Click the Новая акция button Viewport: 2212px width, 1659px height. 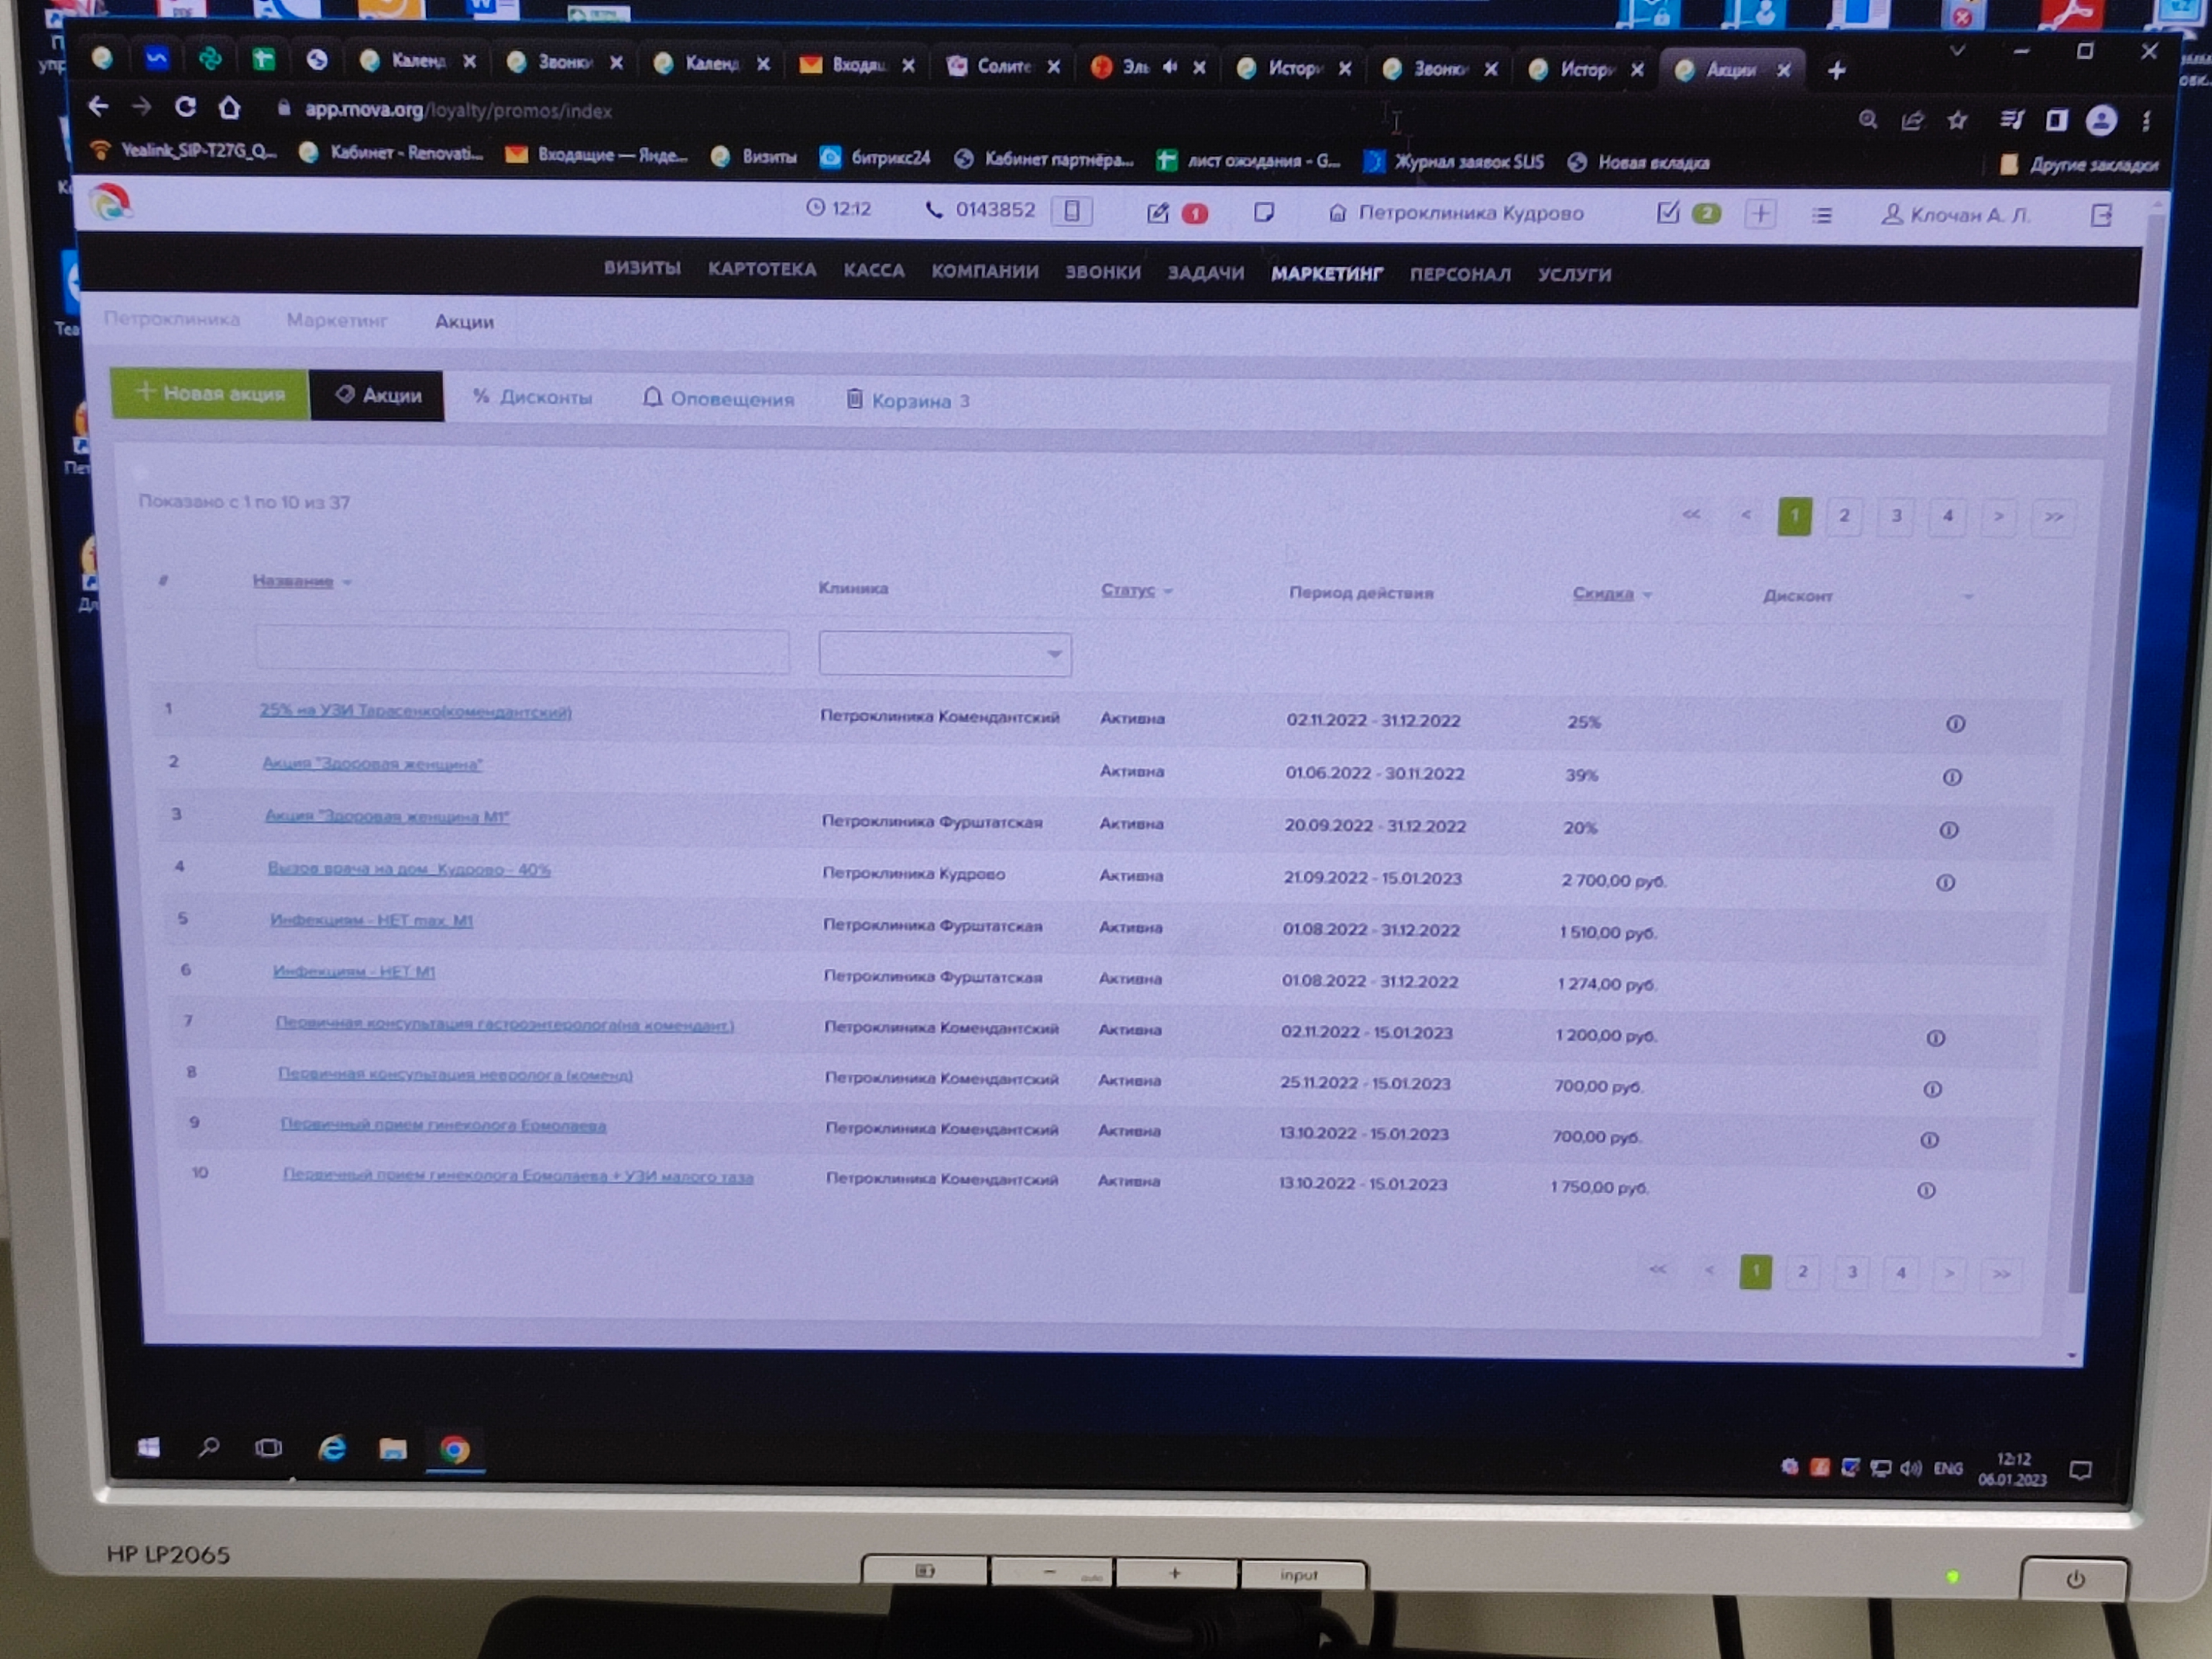click(210, 393)
